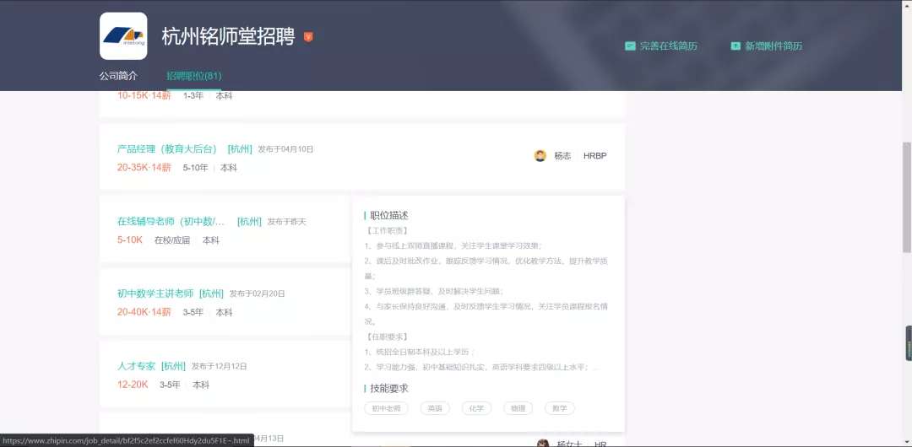This screenshot has width=912, height=447.
Task: Switch to 公司简介 tab
Action: click(119, 76)
